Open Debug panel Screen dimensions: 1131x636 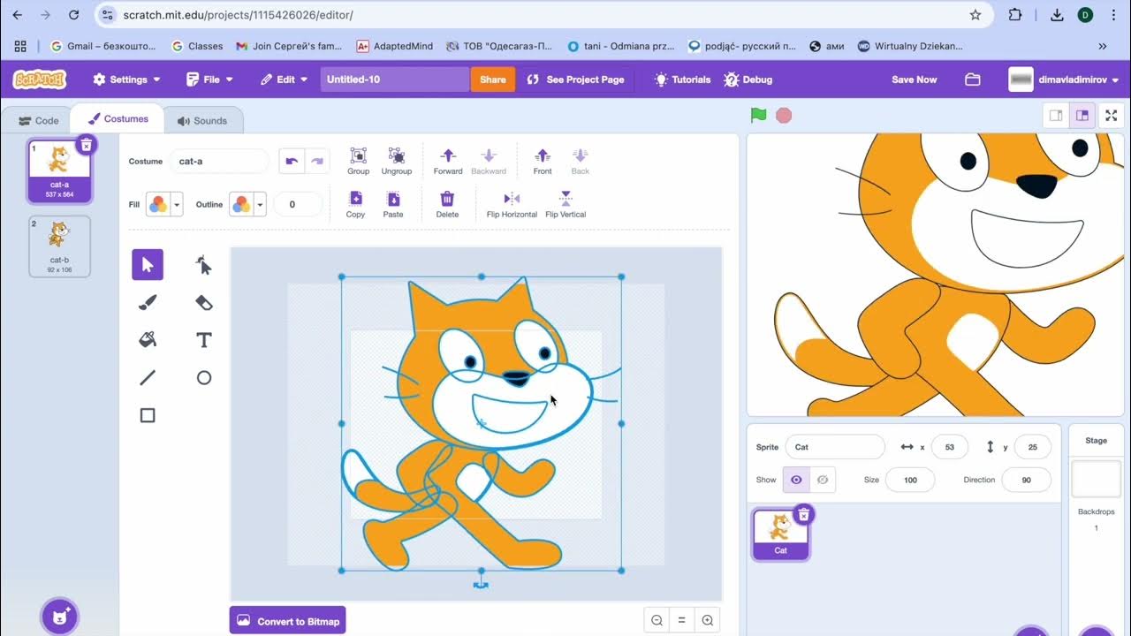748,79
